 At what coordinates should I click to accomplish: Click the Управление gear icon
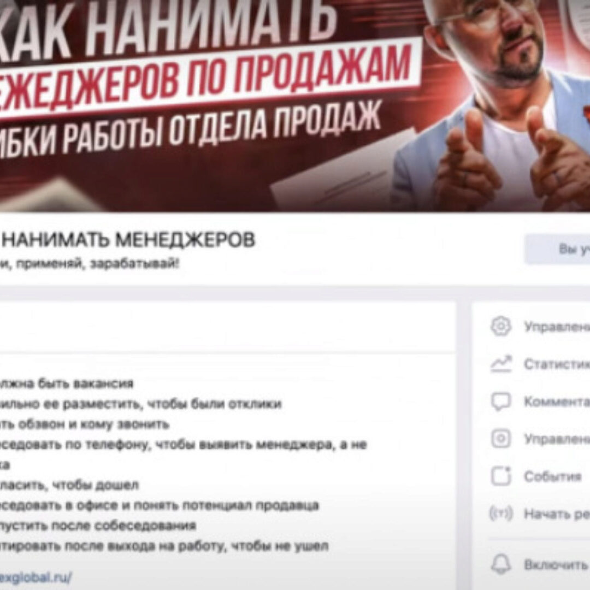pyautogui.click(x=501, y=327)
